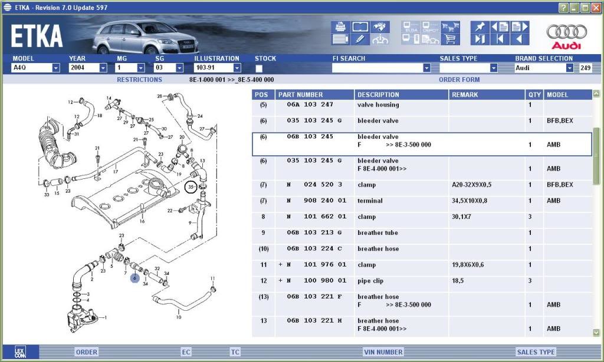This screenshot has height=362, width=604.
Task: Click the pencil edit icon
Action: (x=360, y=39)
